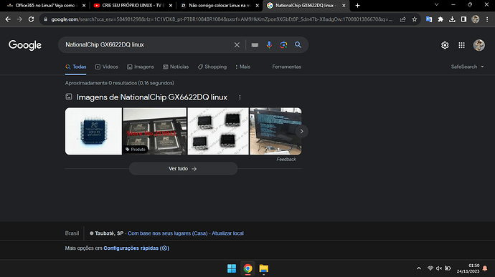Open the blue chip image thumbnail
Viewport: 495px width, 277px height.
coord(93,131)
